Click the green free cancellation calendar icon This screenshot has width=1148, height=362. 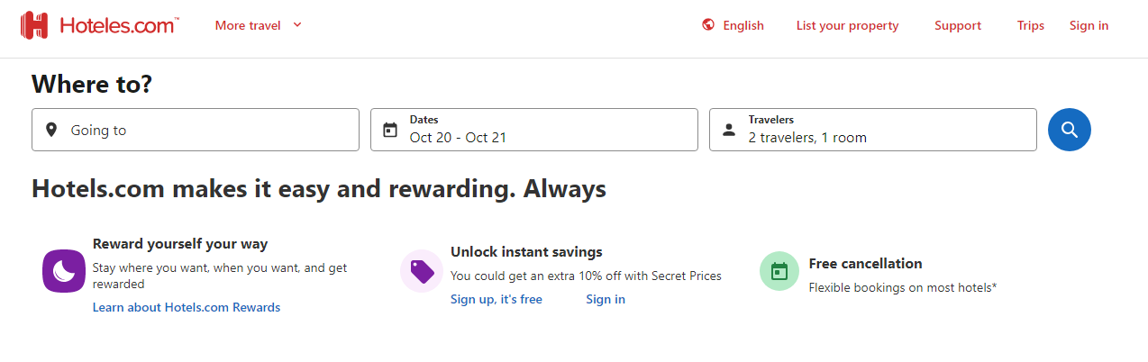click(779, 271)
